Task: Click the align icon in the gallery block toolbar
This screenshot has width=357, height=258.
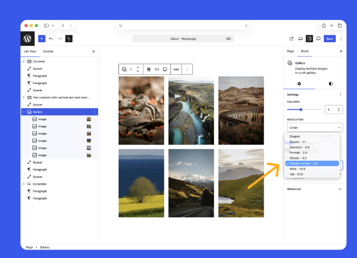Action: [149, 69]
